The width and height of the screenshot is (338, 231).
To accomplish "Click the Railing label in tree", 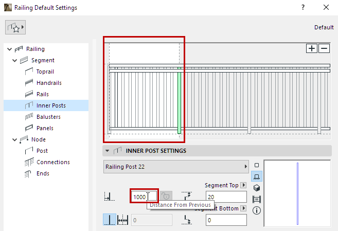I will pyautogui.click(x=35, y=49).
